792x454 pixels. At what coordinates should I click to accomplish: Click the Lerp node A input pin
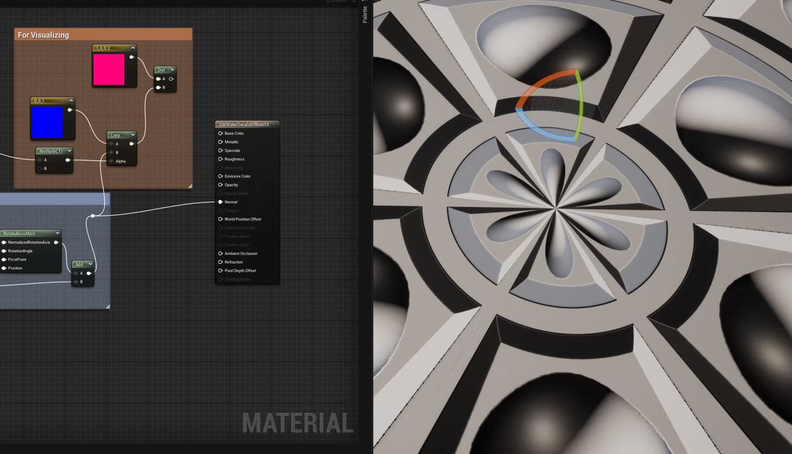[x=111, y=144]
